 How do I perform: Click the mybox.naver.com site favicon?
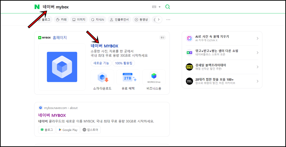[41, 108]
